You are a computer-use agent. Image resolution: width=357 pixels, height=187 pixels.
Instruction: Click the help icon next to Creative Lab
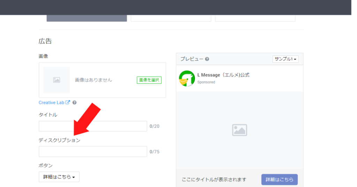[x=75, y=103]
